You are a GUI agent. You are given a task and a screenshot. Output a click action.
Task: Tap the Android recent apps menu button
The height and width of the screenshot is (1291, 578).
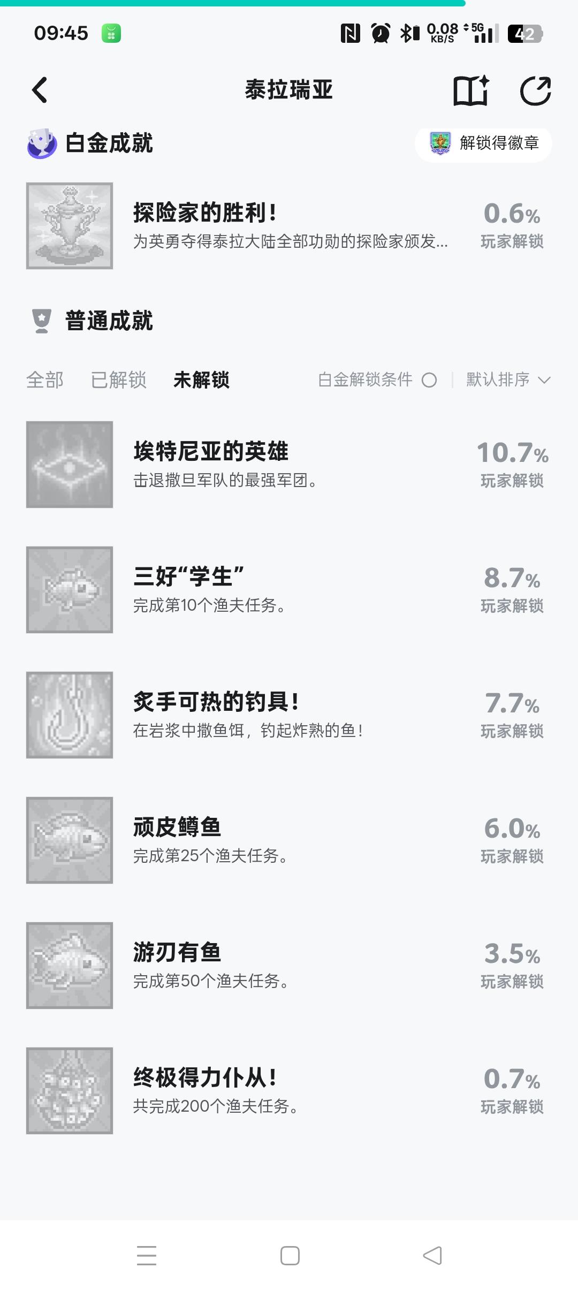[x=147, y=1256]
